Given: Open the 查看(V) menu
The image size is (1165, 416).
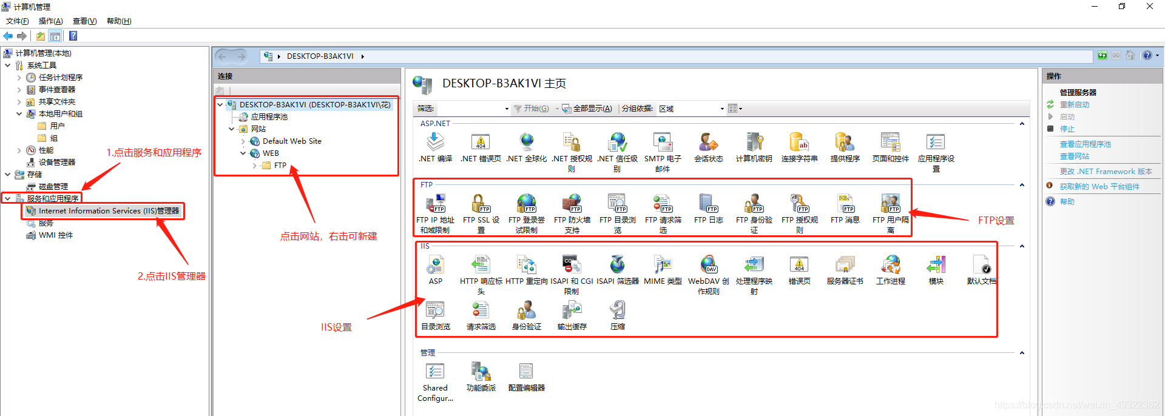Looking at the screenshot, I should pos(84,21).
